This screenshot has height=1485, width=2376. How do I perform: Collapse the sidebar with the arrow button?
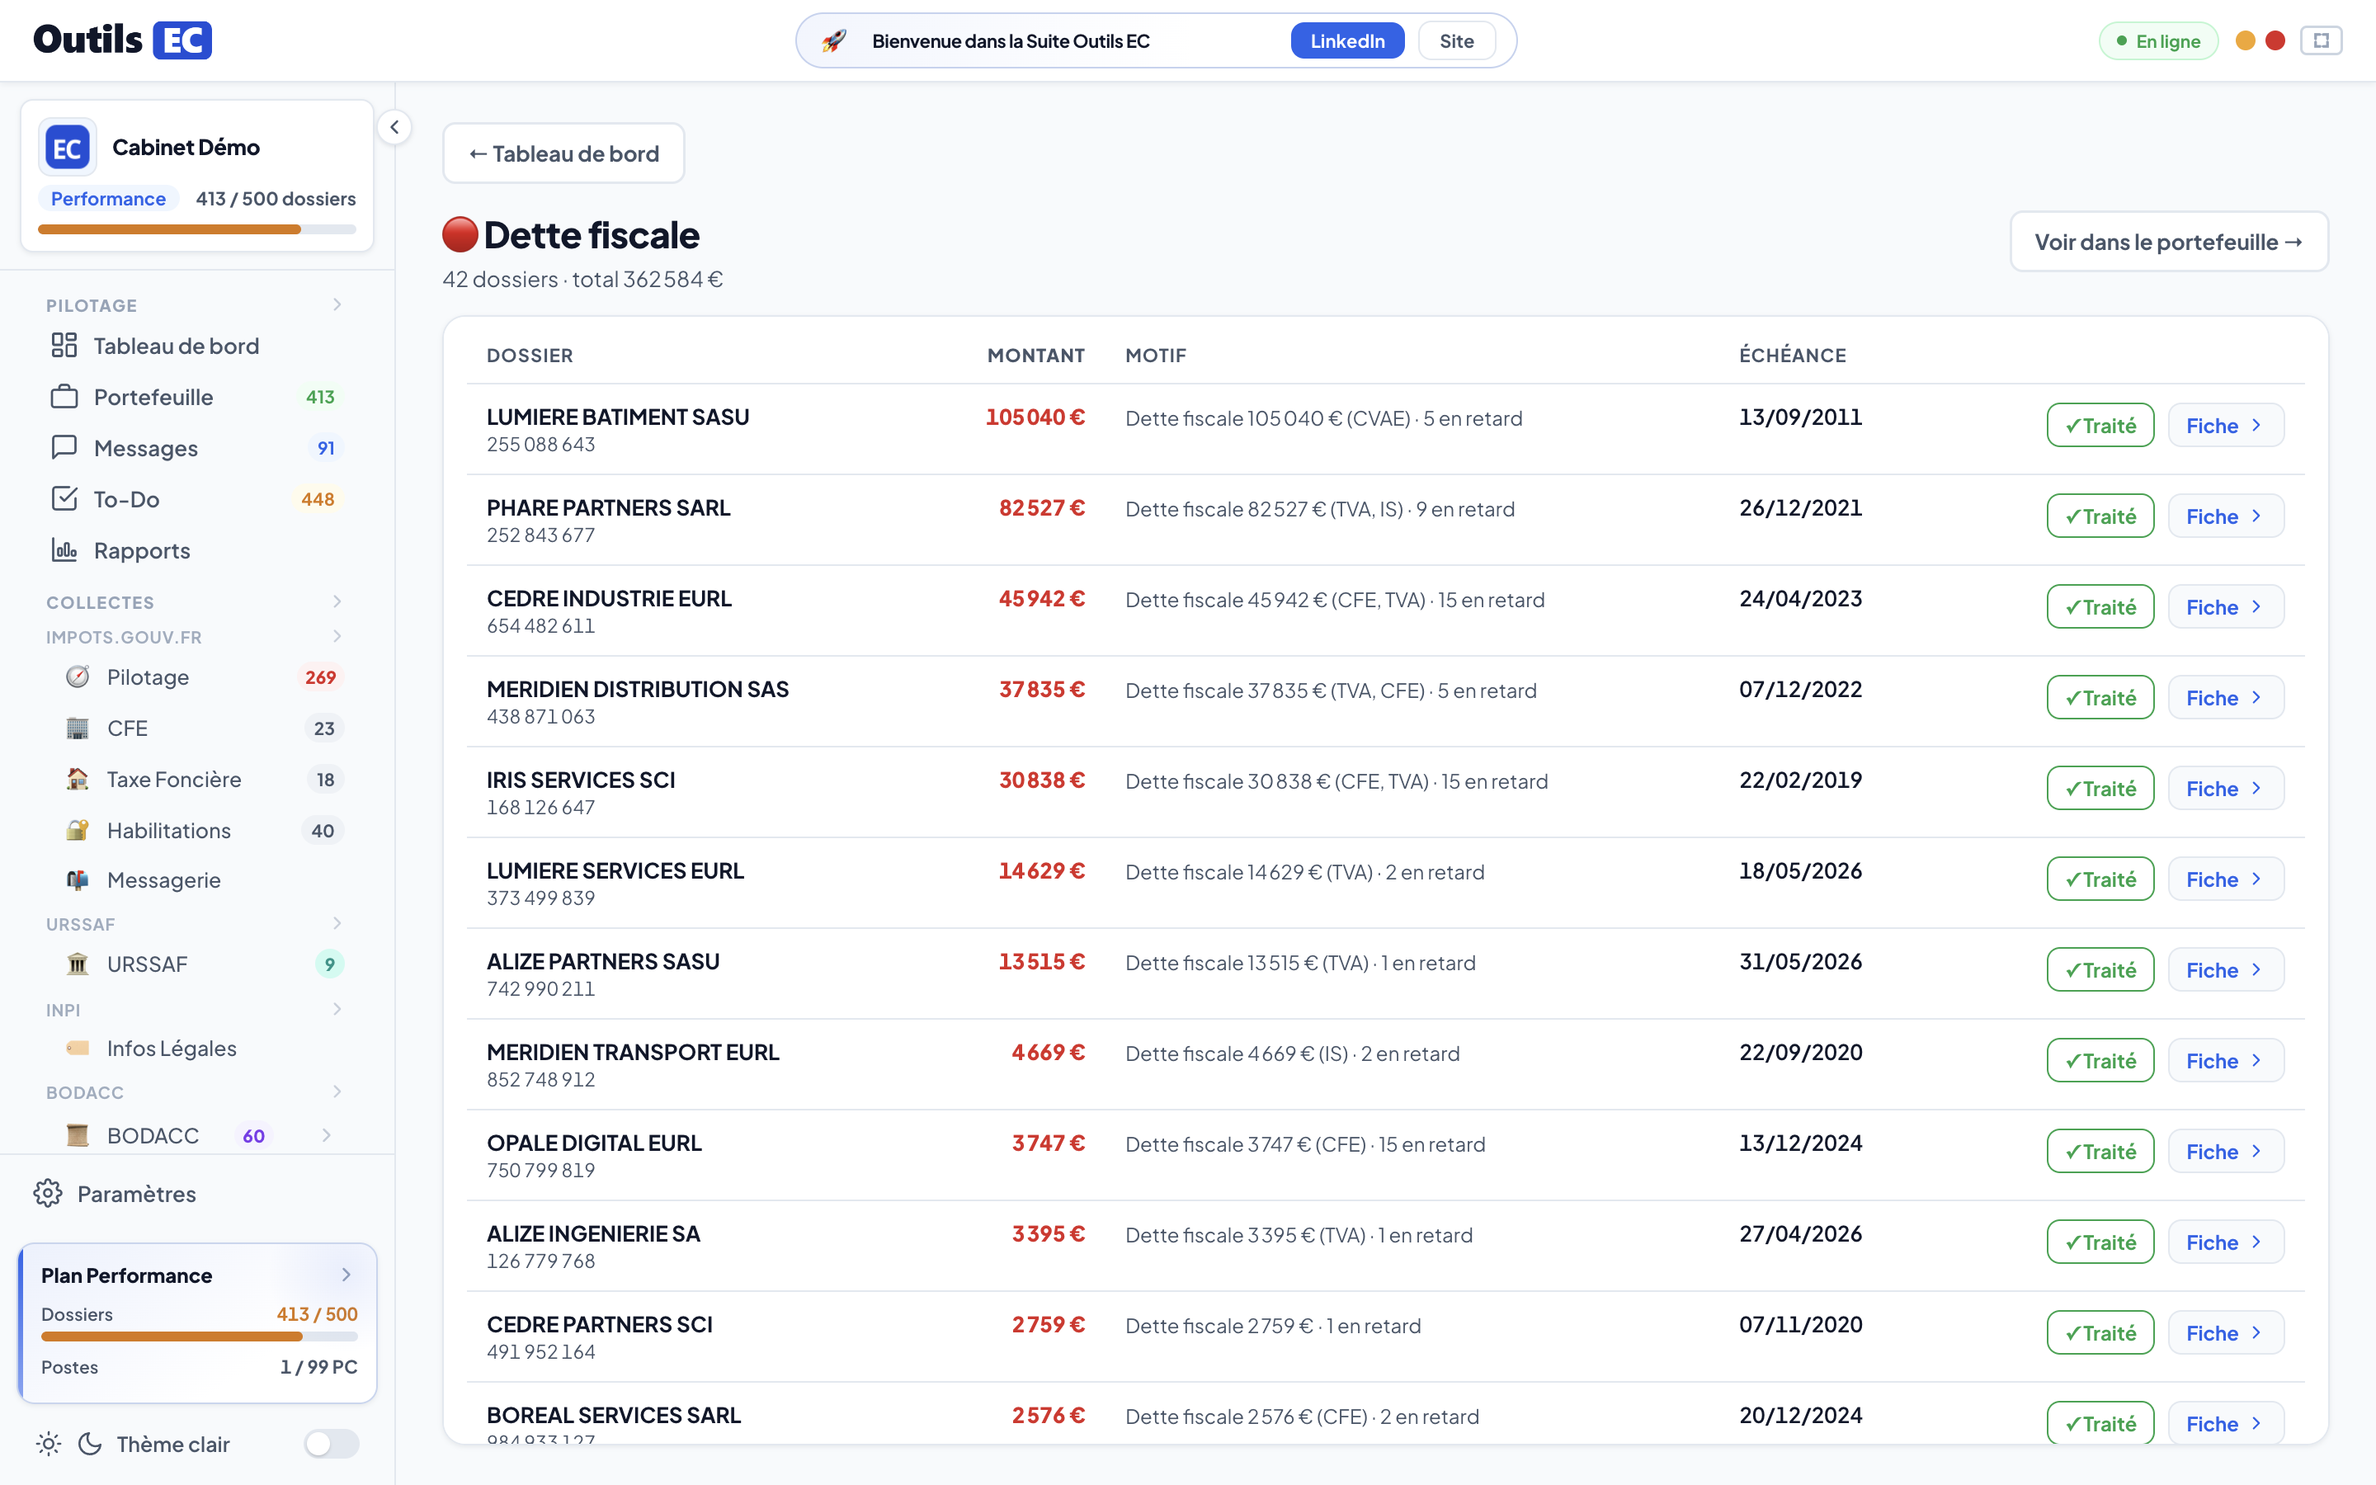394,127
